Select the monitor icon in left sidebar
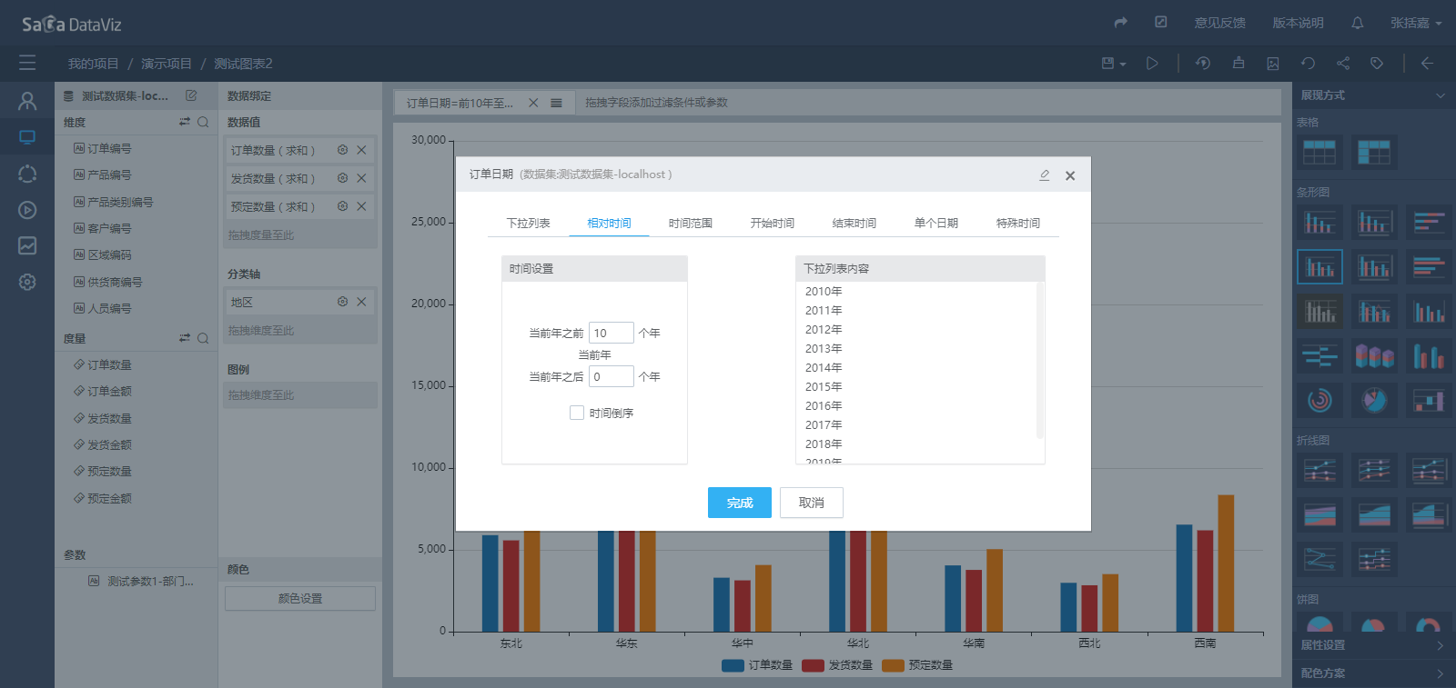Screen dimensions: 1456x688 tap(27, 137)
